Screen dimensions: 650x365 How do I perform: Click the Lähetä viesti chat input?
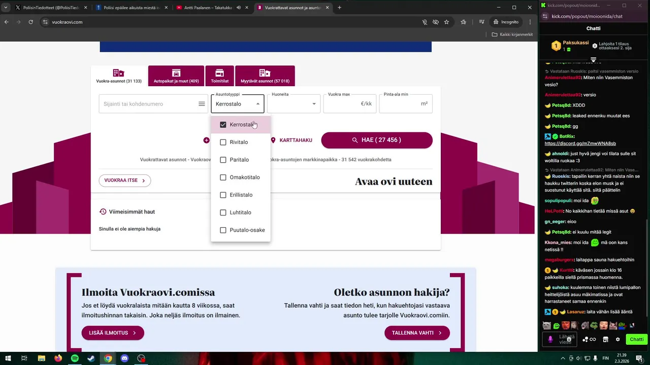560,339
